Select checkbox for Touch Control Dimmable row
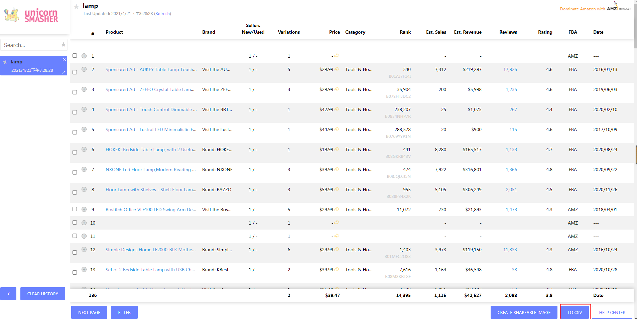This screenshot has width=637, height=319. coord(75,112)
